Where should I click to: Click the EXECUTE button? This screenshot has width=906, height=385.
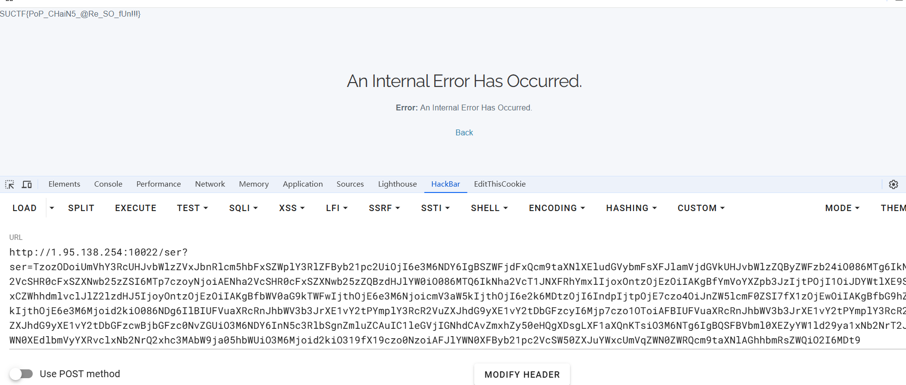(x=136, y=208)
